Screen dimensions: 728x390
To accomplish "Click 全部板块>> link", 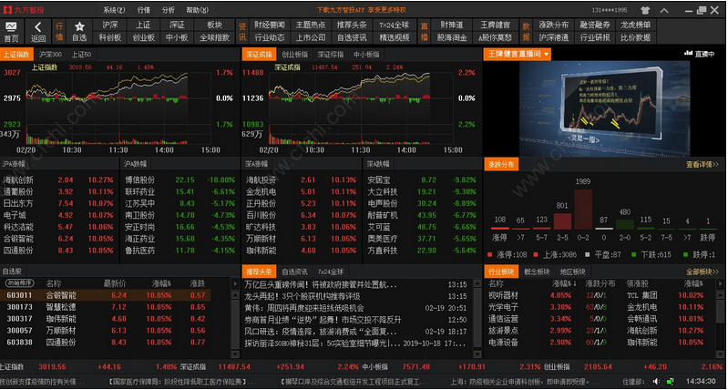I will (702, 272).
